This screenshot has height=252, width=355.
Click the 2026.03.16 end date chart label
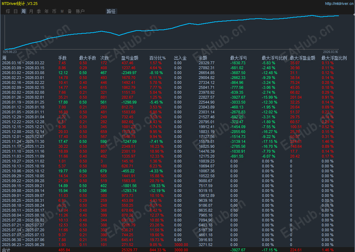click(330, 52)
